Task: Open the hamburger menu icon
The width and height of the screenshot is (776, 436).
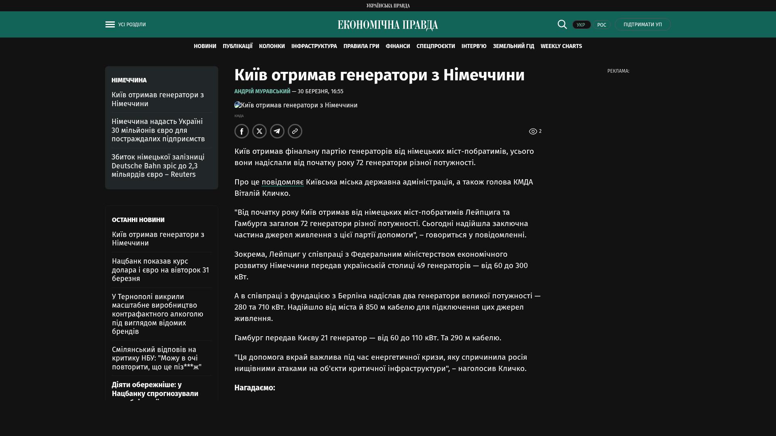Action: tap(110, 25)
